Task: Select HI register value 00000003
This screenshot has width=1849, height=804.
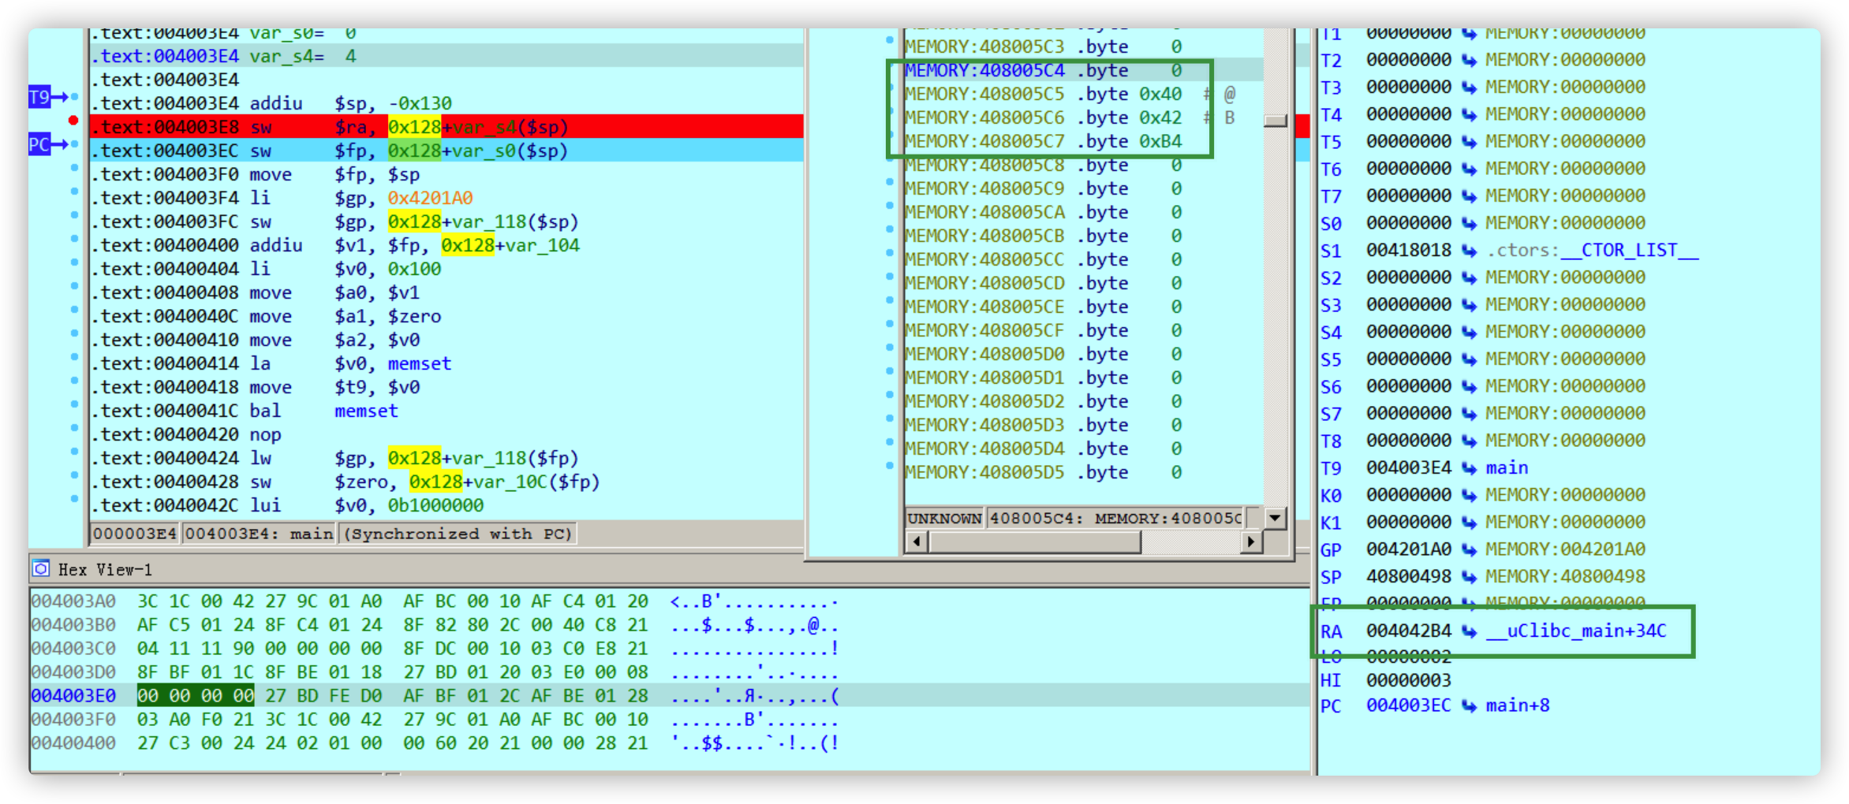Action: [1409, 680]
